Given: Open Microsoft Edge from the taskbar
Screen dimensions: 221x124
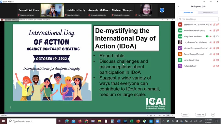Looking at the screenshot, I should click(x=67, y=121).
